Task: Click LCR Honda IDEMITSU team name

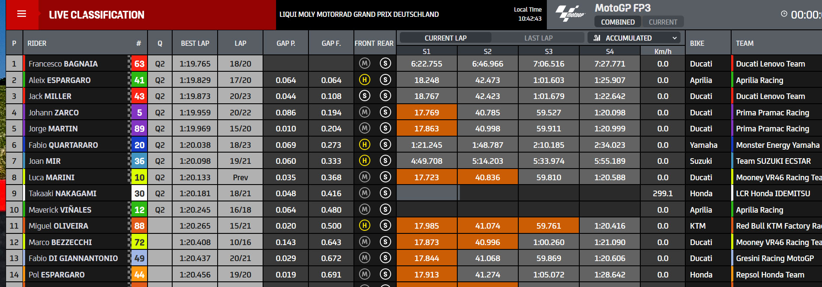Action: coord(773,193)
